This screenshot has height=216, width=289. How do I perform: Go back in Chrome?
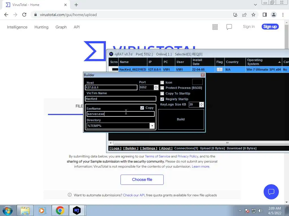[x=6, y=15]
